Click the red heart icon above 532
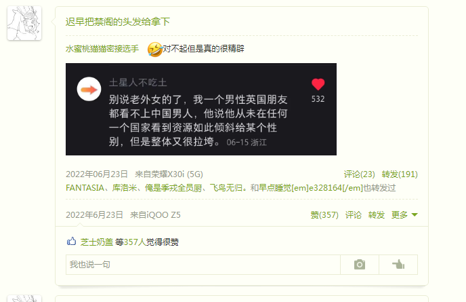466x302 pixels. pos(318,84)
